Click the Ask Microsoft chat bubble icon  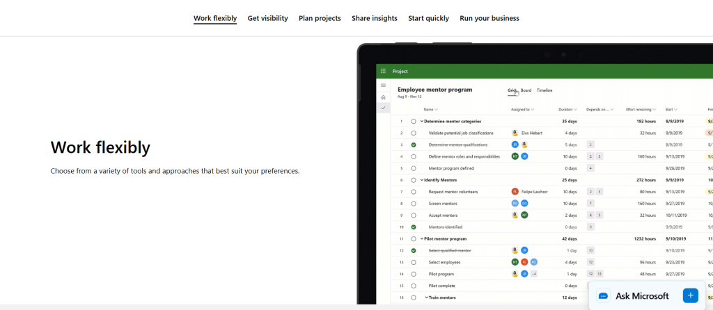pyautogui.click(x=604, y=296)
